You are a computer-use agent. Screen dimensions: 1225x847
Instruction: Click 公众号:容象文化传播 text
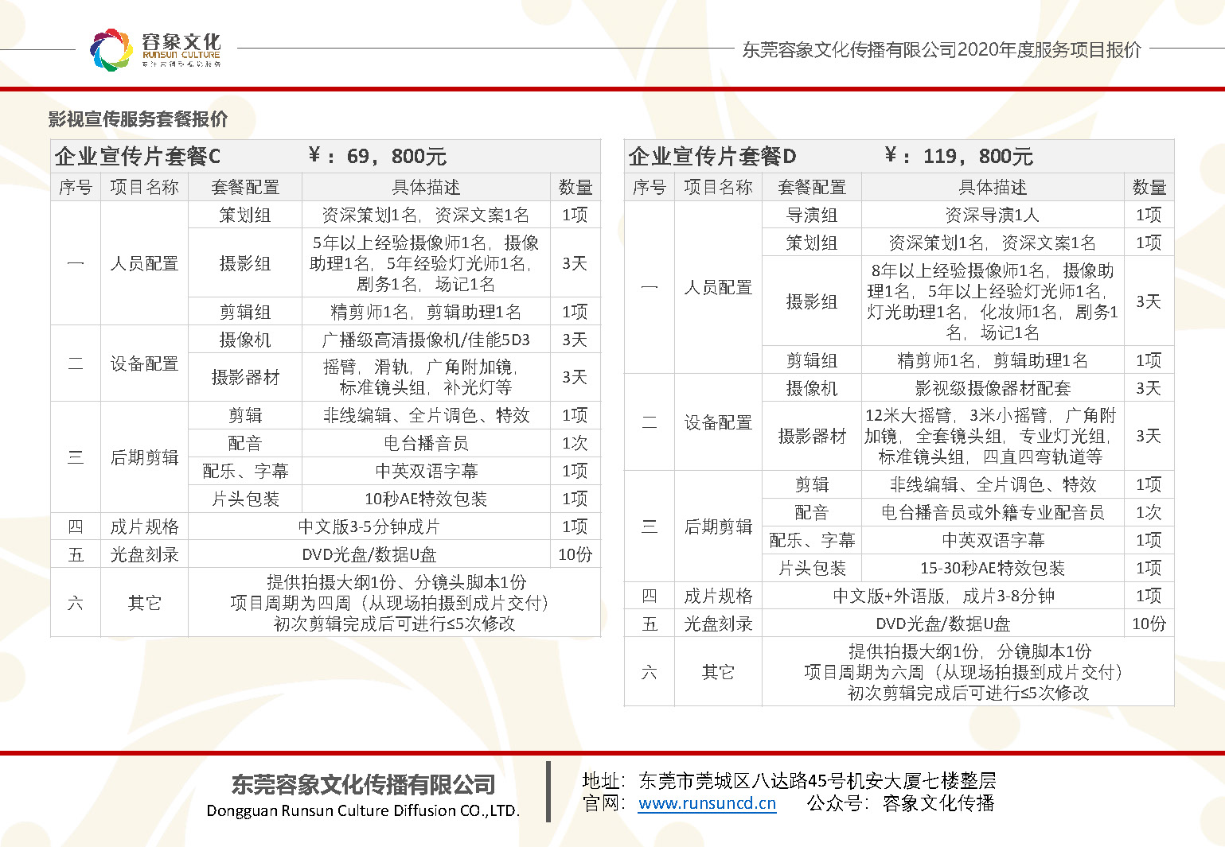tap(900, 803)
